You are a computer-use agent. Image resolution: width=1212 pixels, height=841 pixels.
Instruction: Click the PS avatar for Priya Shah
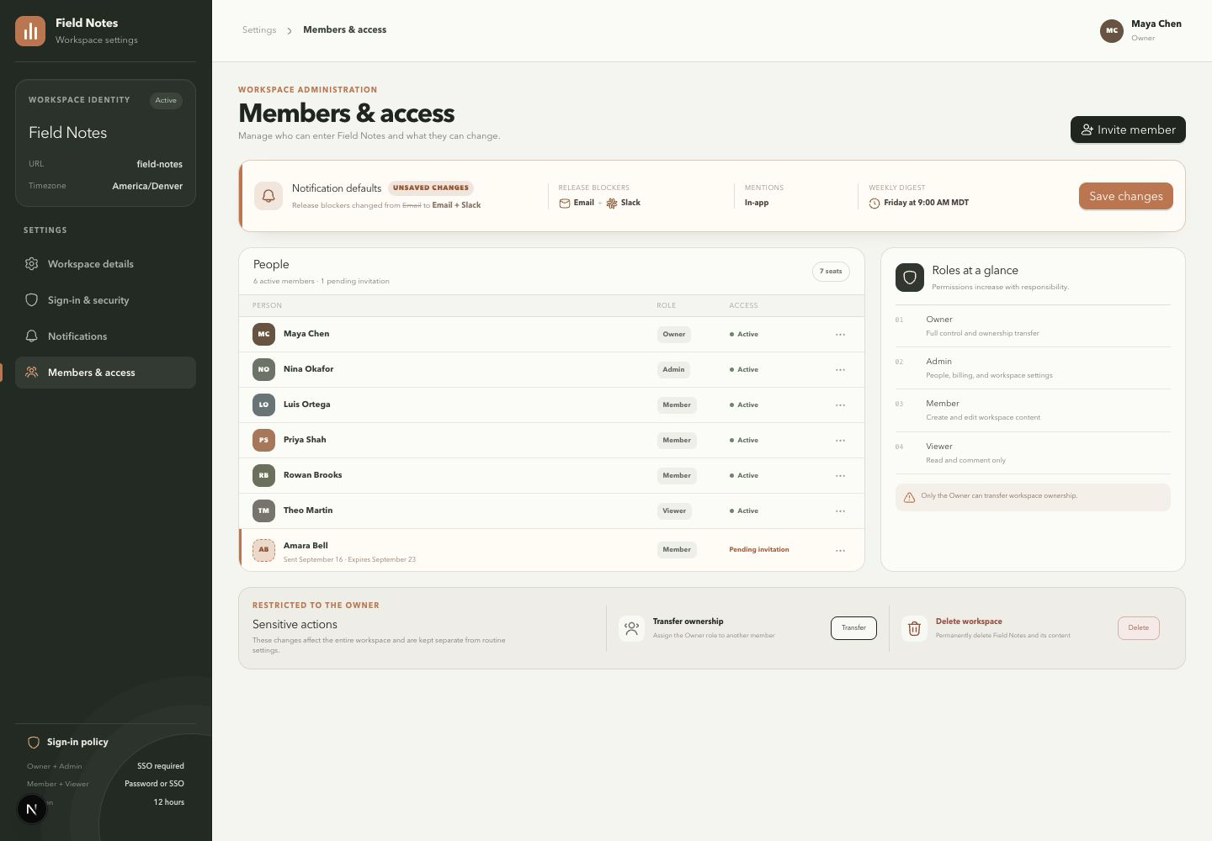pos(263,440)
